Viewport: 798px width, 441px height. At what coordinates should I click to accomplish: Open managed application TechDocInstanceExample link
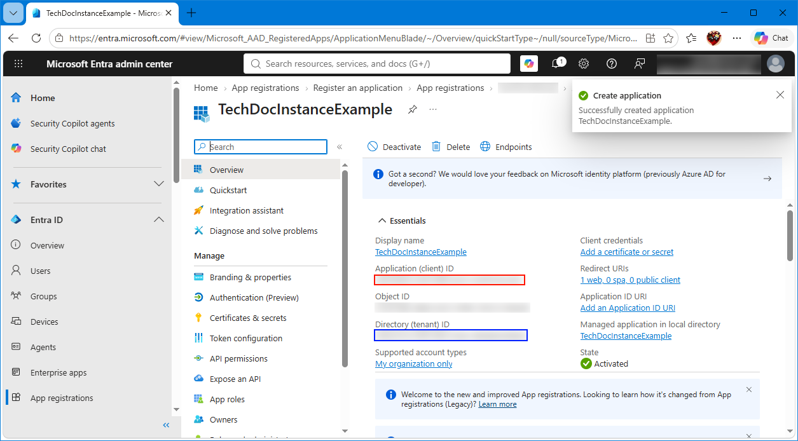(626, 336)
